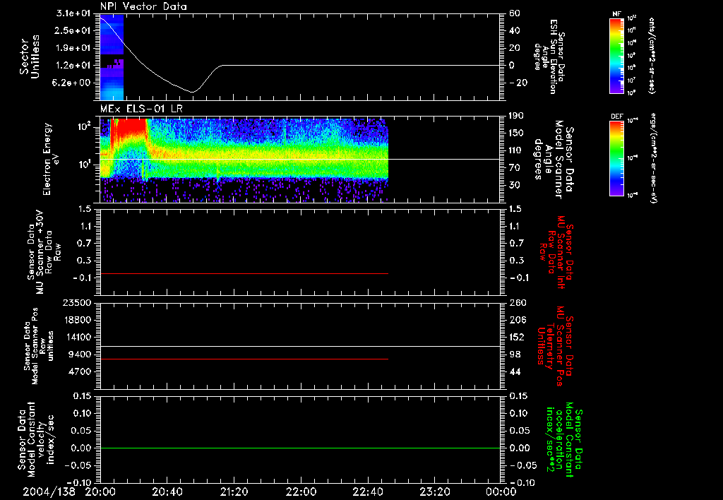The height and width of the screenshot is (500, 723).
Task: Click the 20:00 time axis label
Action: coord(100,492)
